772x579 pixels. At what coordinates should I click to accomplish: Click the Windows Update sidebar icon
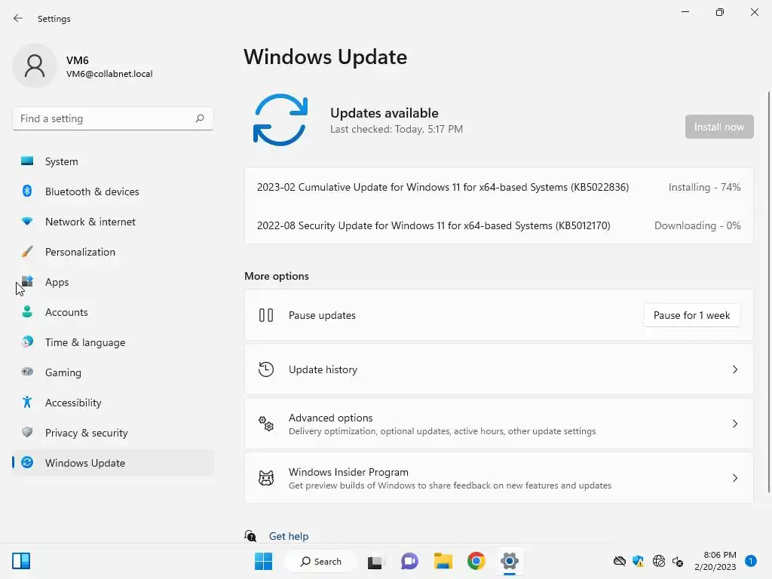(x=27, y=462)
